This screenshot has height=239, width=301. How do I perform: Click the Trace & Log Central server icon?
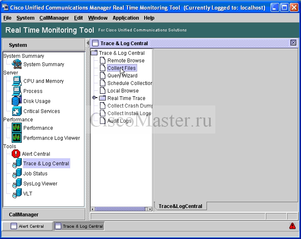(x=17, y=163)
